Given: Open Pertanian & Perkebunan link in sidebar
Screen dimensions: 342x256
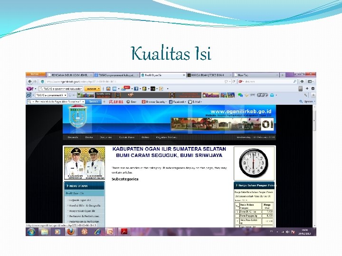Looking at the screenshot, I should coord(84,216).
